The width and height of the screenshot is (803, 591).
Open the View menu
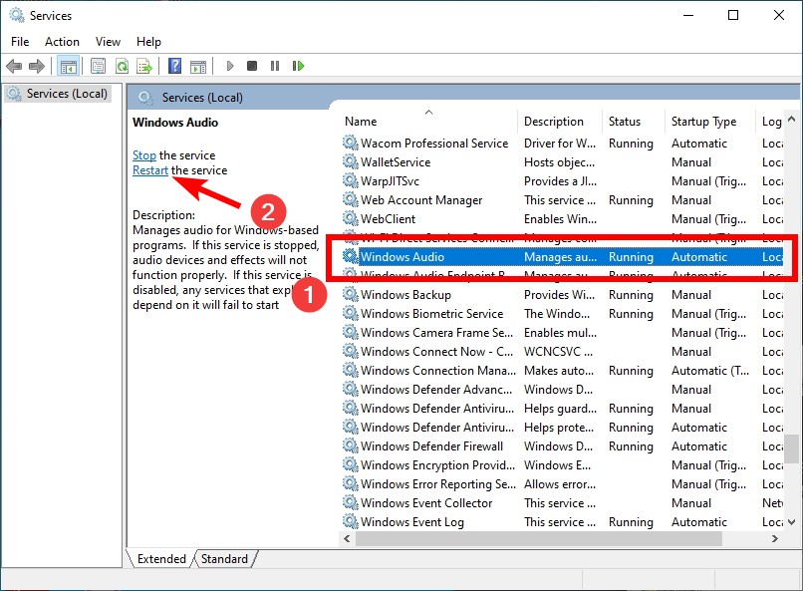108,42
